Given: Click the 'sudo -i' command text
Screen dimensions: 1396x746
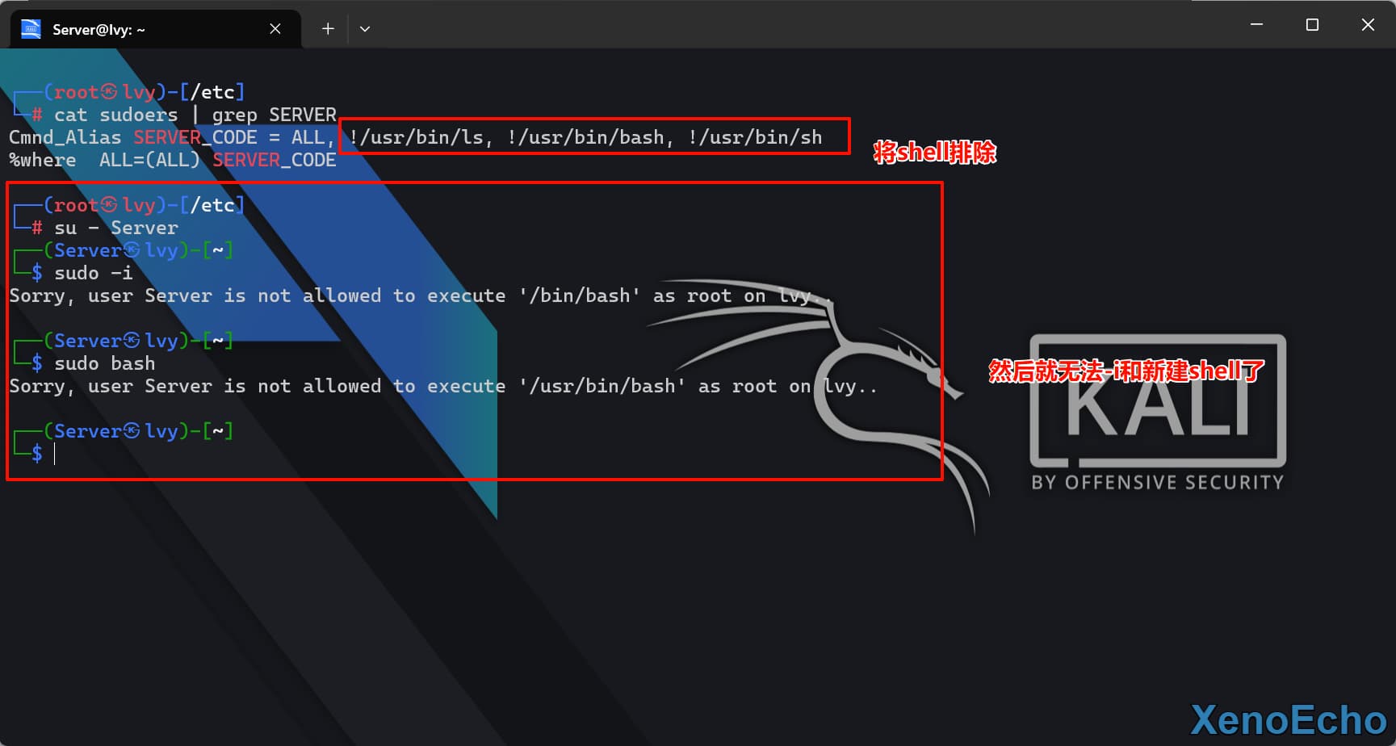Looking at the screenshot, I should coord(94,273).
